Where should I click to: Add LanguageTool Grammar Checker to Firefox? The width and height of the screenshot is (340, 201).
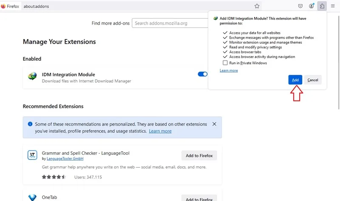199,156
